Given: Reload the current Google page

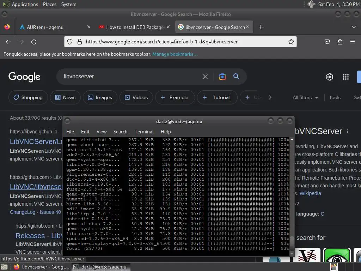Looking at the screenshot, I should (34, 42).
